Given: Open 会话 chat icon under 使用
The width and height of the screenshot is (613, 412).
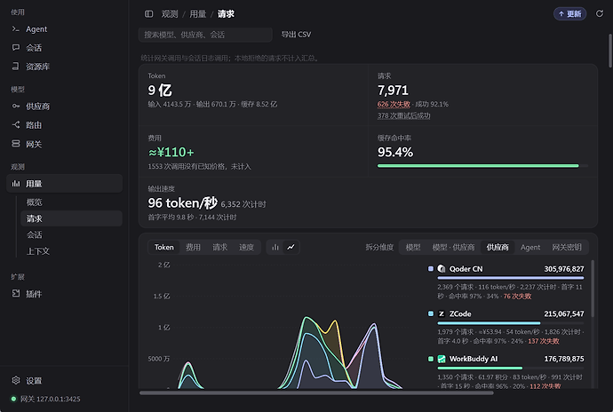Looking at the screenshot, I should tap(16, 48).
